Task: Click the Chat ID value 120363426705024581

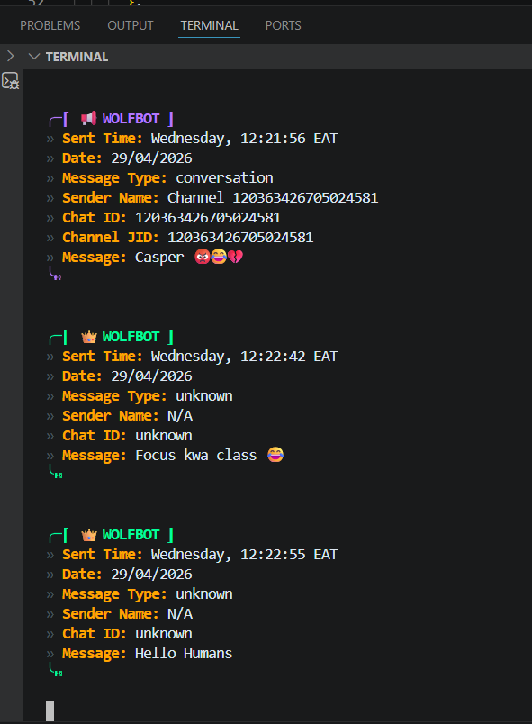Action: [208, 218]
